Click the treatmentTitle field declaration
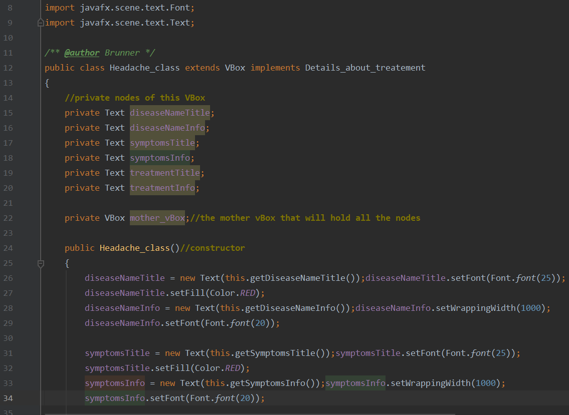The width and height of the screenshot is (569, 415). (165, 173)
